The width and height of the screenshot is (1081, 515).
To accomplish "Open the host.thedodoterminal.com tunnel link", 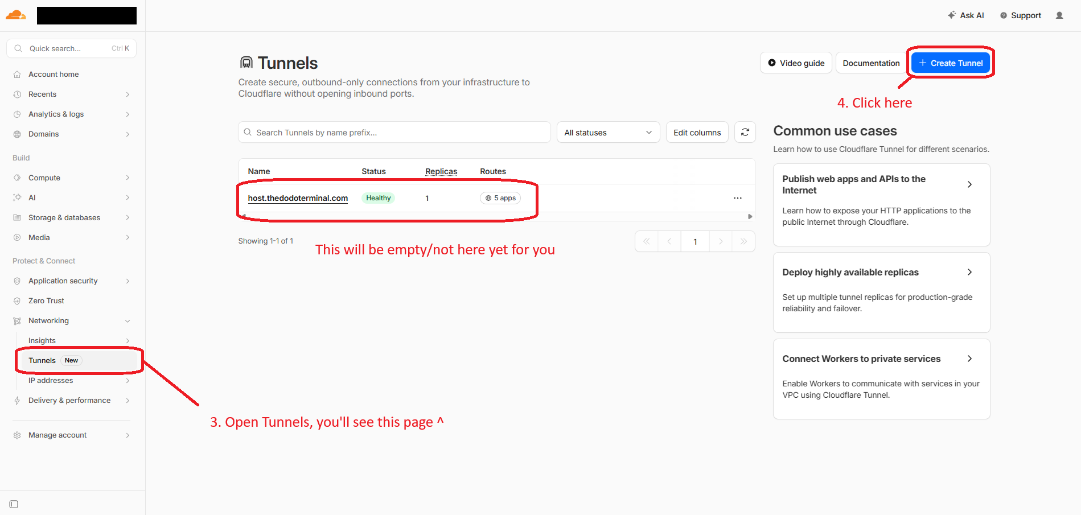I will tap(298, 198).
